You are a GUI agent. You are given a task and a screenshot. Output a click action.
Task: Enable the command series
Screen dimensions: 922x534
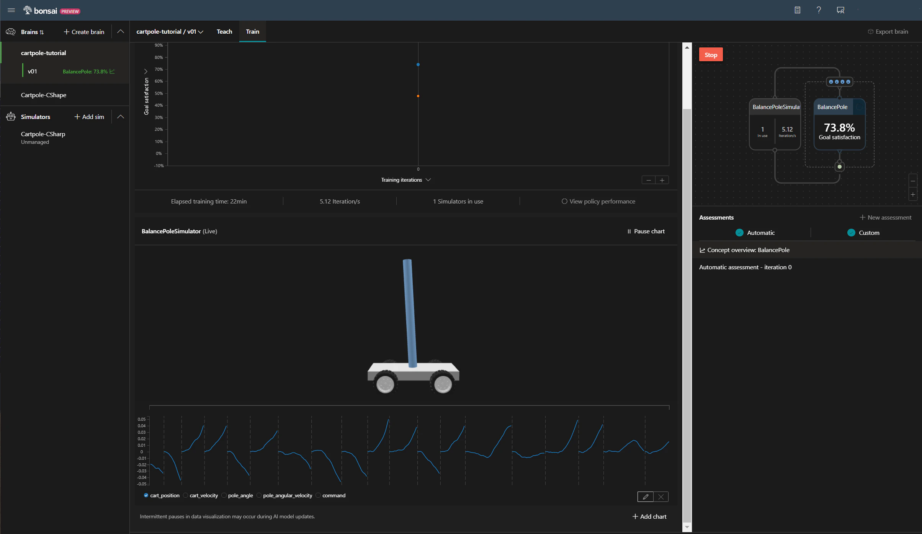318,495
